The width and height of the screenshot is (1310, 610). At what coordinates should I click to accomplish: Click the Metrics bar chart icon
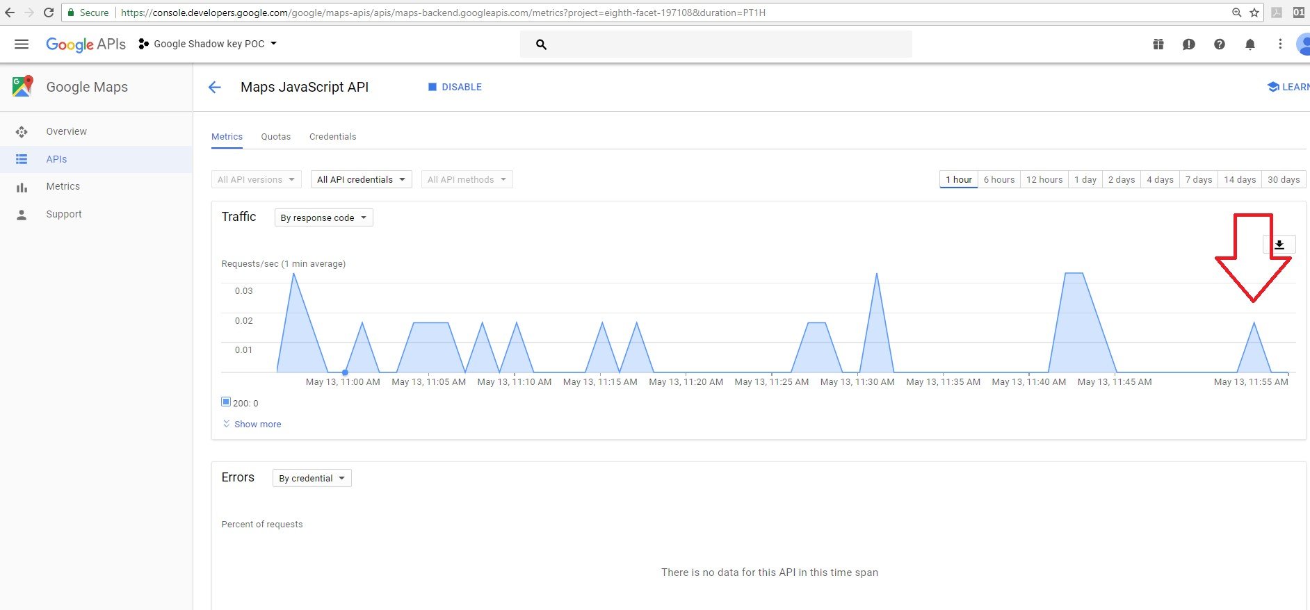[22, 187]
